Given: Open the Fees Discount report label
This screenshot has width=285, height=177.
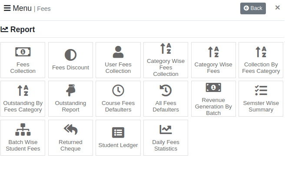Looking at the screenshot, I should pos(70,68).
